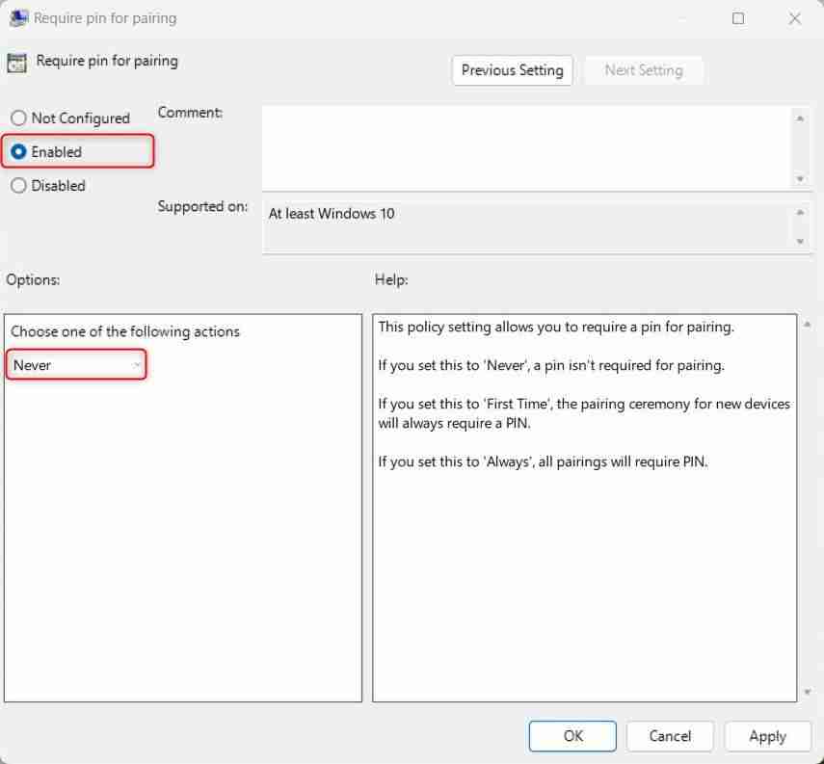
Task: Open the dropdown under 'Choose one of the following actions'
Action: (77, 365)
